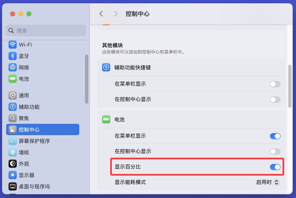This screenshot has width=296, height=198.
Task: Turn on 在控制中心显示 for battery
Action: [275, 151]
